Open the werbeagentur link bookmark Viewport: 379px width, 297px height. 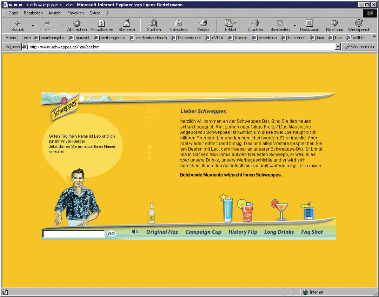[109, 38]
